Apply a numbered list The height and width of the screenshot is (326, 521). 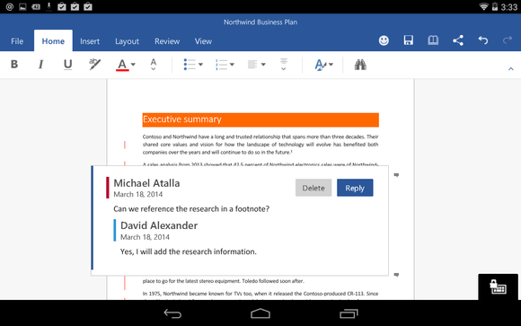(221, 65)
